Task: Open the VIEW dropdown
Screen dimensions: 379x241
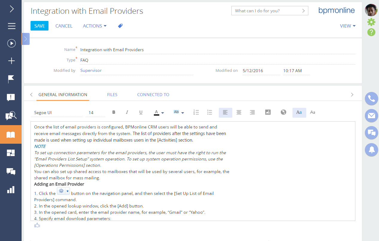Action: pos(348,26)
